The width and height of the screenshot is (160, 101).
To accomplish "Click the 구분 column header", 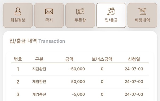I will [39, 59].
